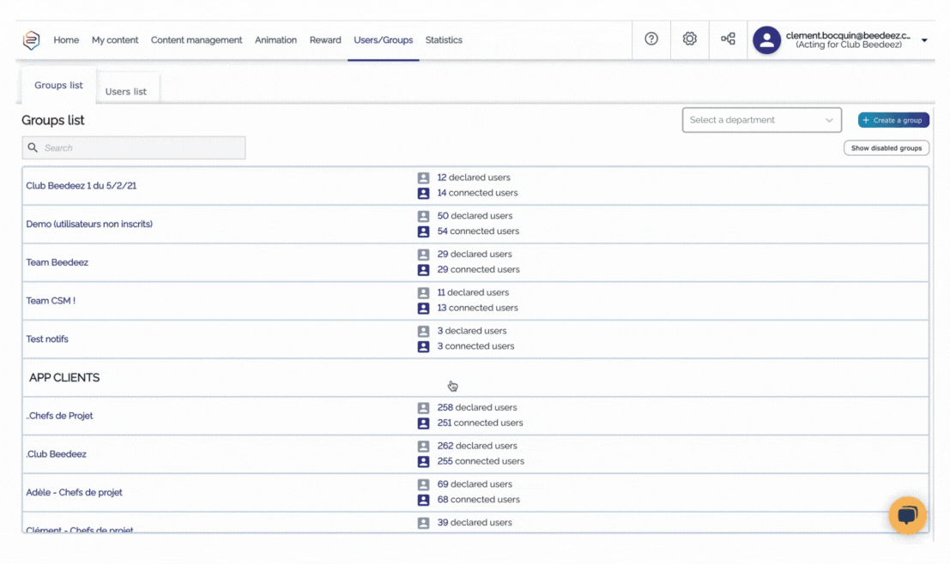Open the Club Beedeez 1 du 5/2/21 group
Screen dimensions: 950x564
(82, 186)
